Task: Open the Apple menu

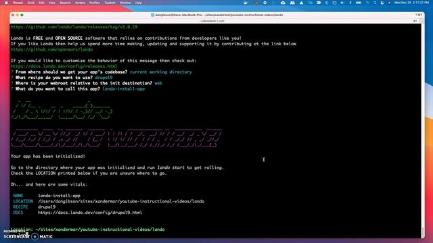Action: click(6, 3)
